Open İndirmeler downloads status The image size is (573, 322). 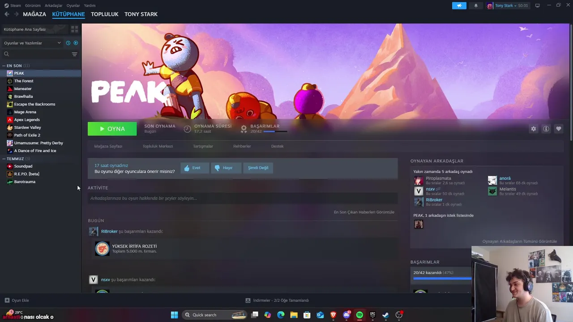277,301
